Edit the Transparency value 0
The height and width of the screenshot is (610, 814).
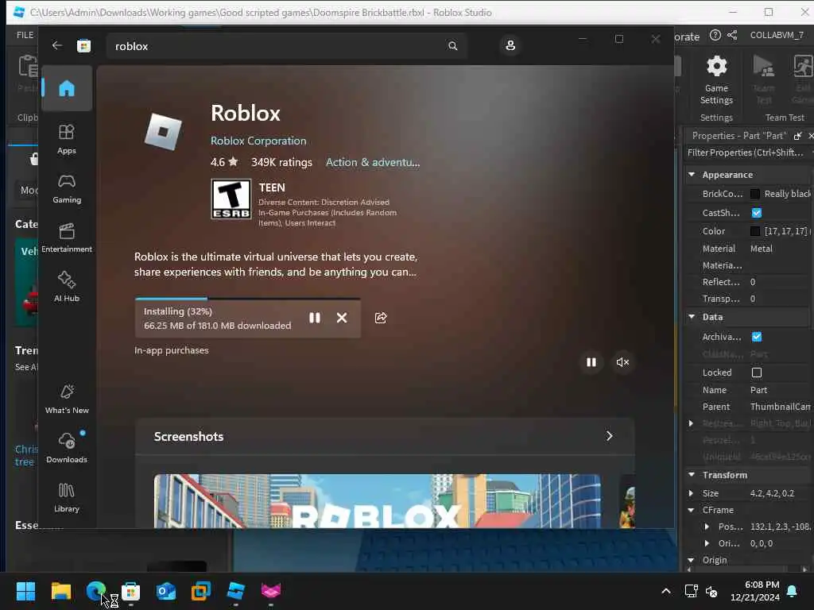(753, 299)
